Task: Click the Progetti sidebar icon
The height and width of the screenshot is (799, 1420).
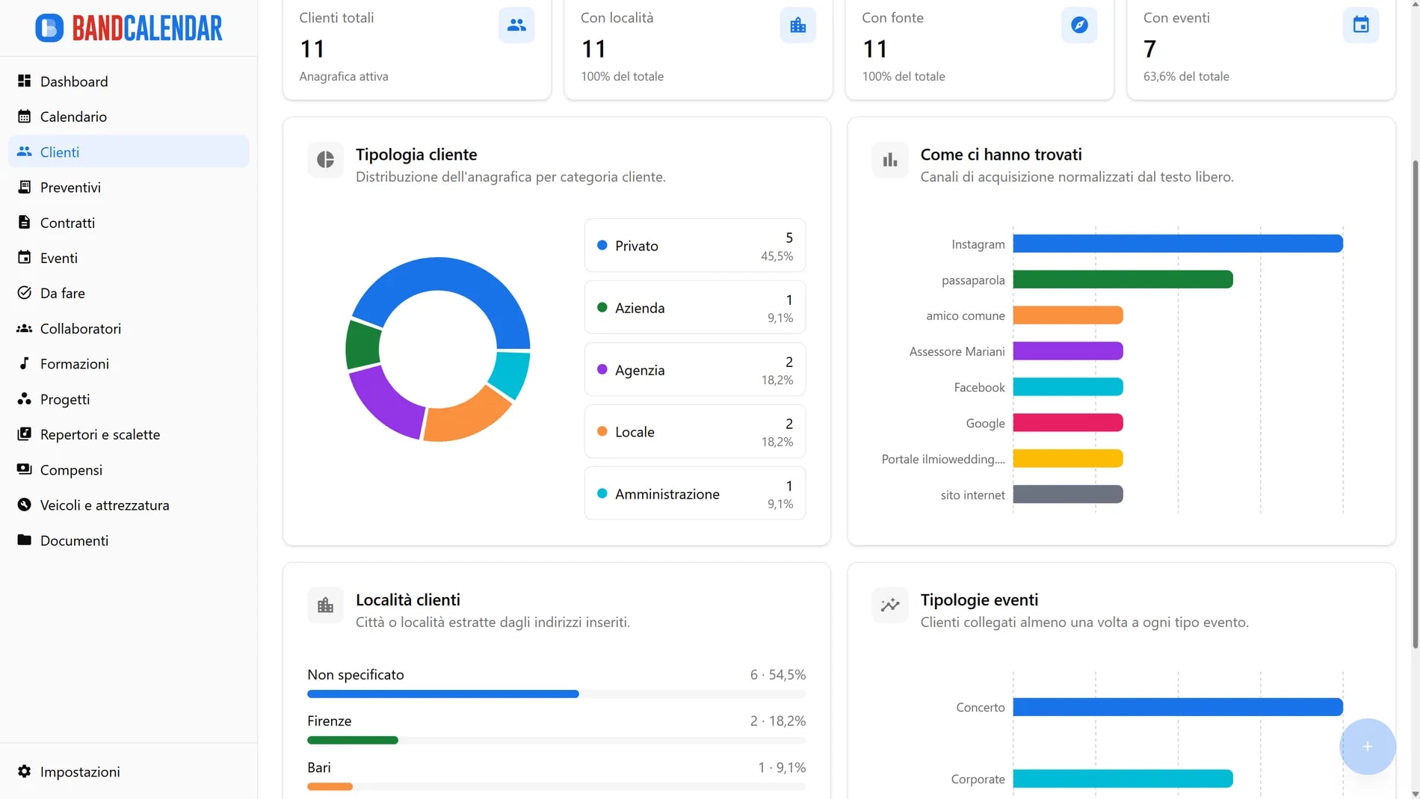Action: tap(25, 398)
